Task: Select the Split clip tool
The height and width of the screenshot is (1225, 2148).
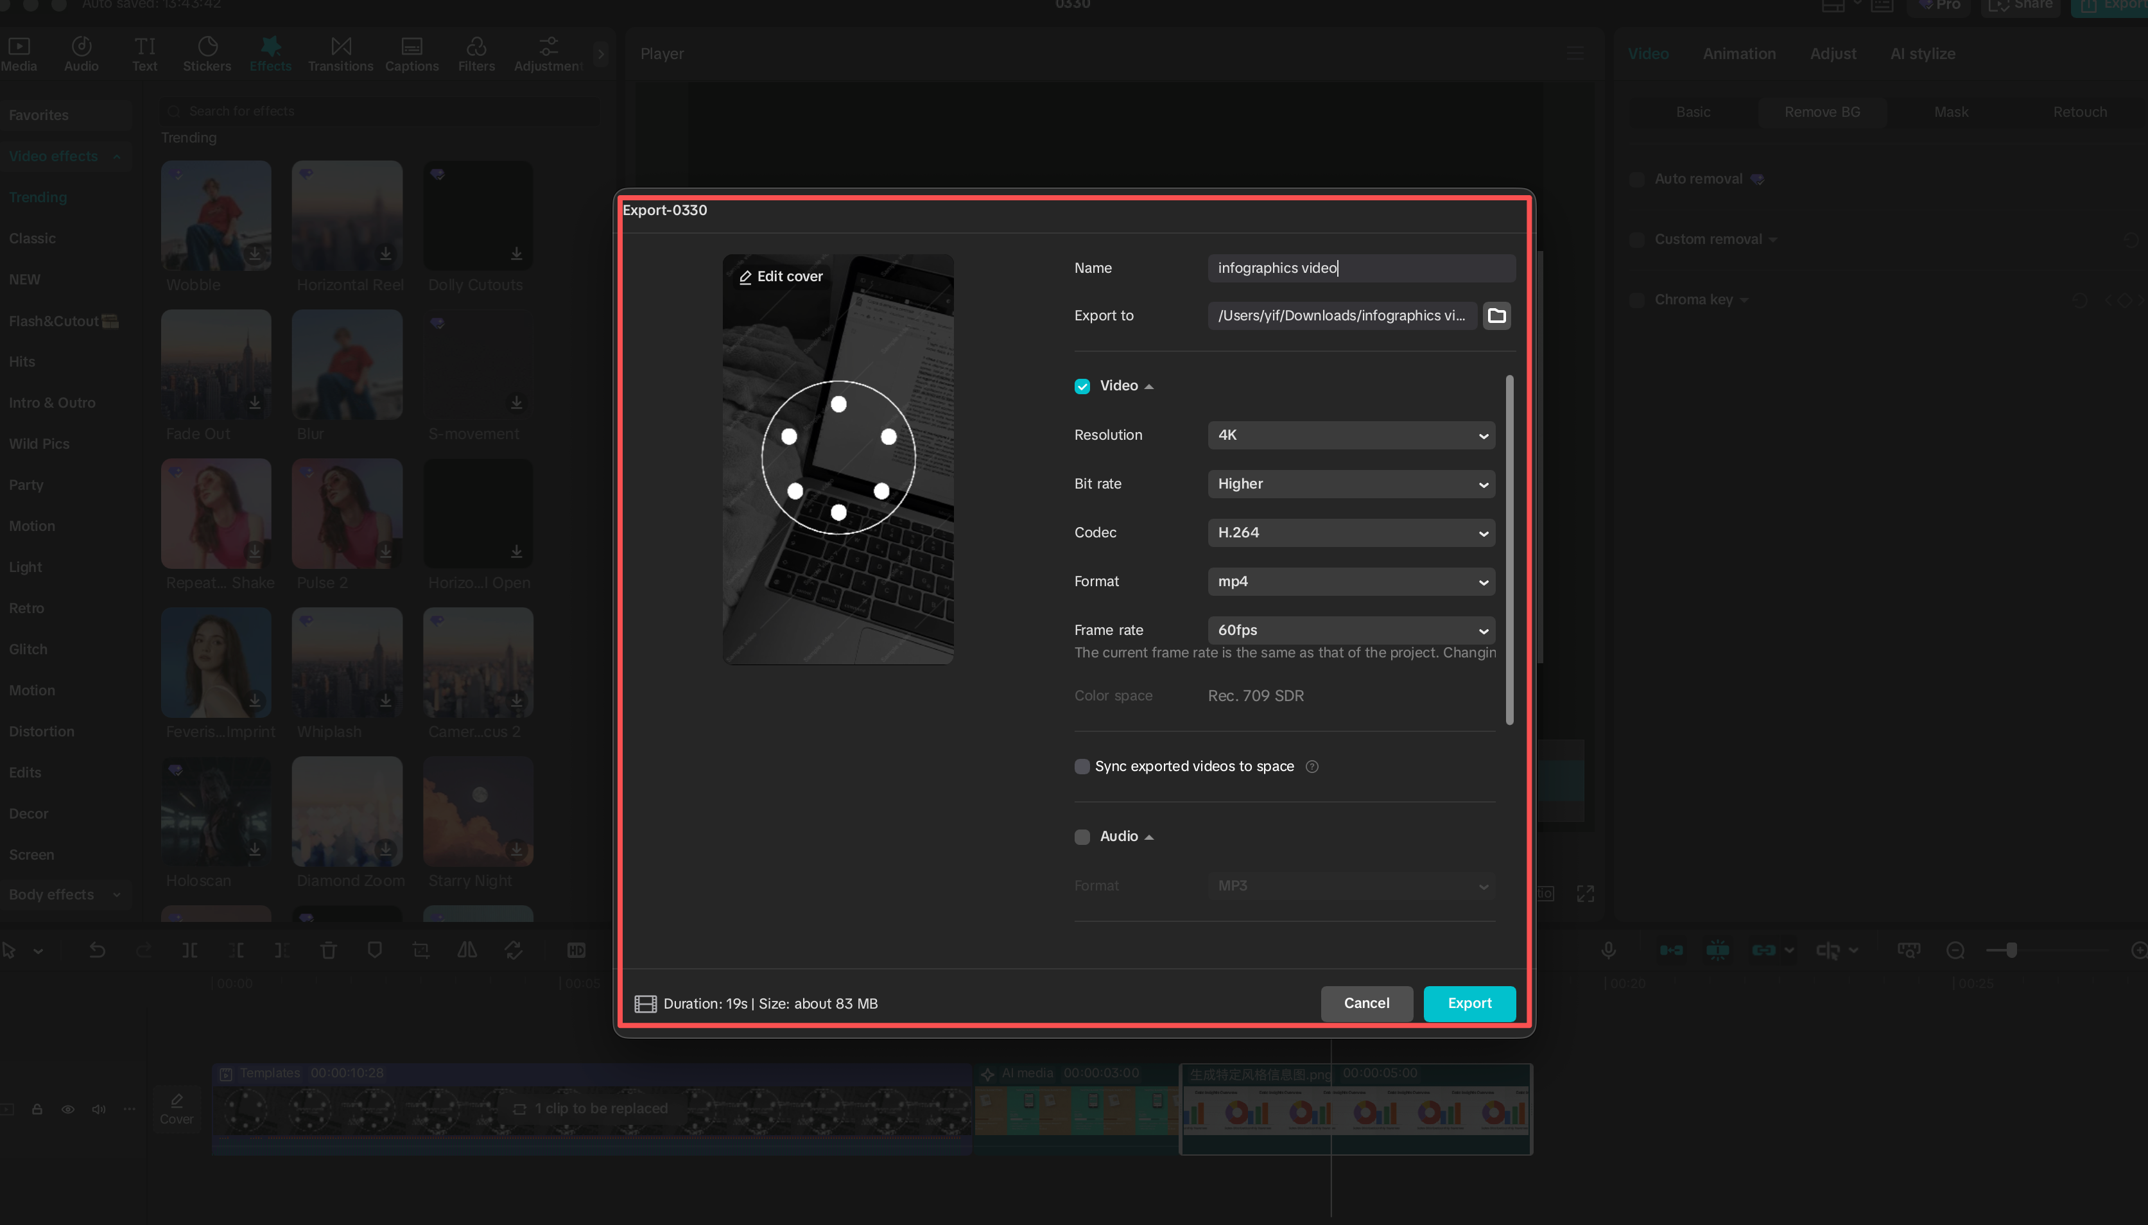Action: coord(189,950)
